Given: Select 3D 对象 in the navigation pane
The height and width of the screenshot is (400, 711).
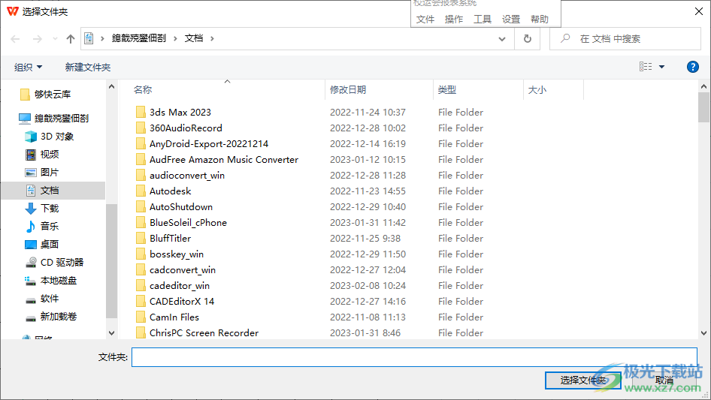Looking at the screenshot, I should 56,137.
